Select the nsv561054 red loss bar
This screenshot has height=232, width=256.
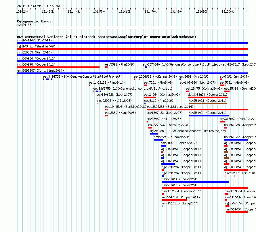coord(237,212)
